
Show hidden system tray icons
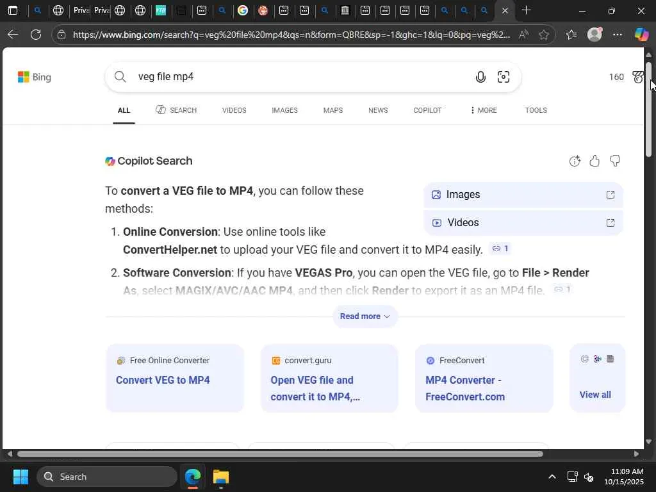point(552,477)
